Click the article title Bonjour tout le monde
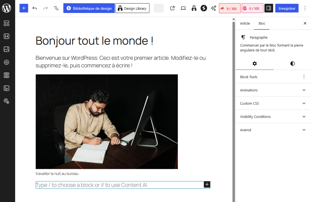The width and height of the screenshot is (311, 202). coord(94,41)
